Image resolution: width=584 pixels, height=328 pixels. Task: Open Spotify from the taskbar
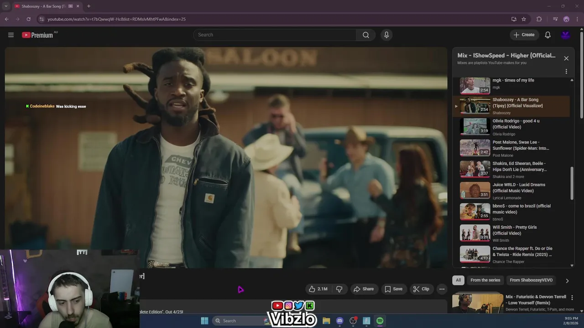[380, 321]
